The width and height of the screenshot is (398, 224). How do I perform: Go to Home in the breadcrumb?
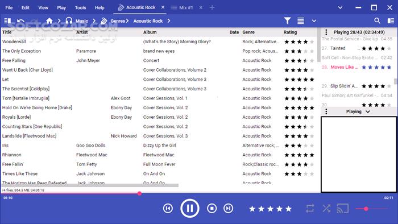pyautogui.click(x=49, y=21)
